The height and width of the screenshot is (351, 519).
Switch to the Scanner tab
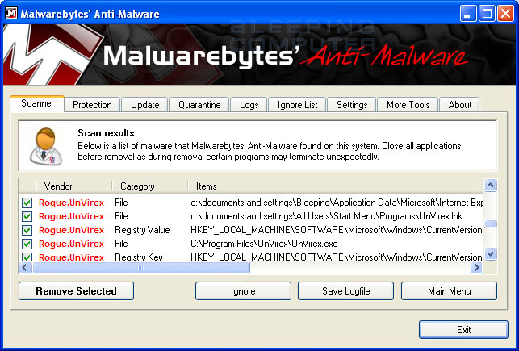tap(37, 103)
